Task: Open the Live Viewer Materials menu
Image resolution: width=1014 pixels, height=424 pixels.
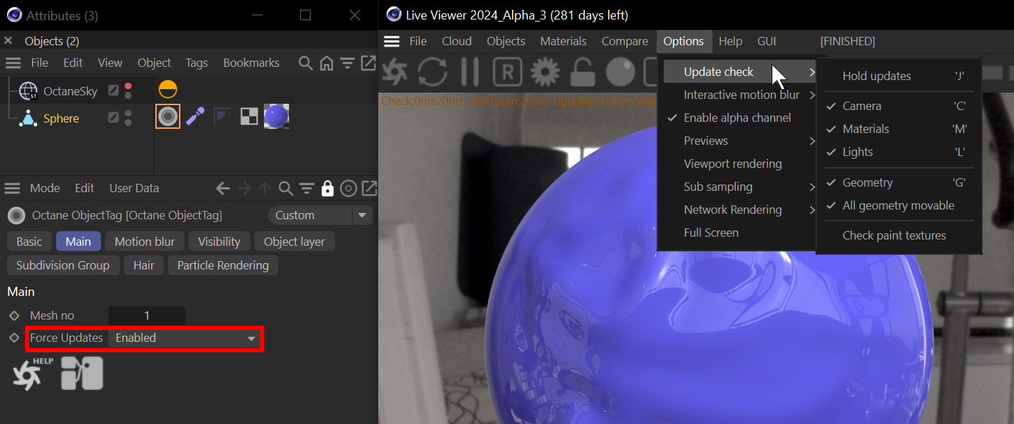Action: pos(563,41)
